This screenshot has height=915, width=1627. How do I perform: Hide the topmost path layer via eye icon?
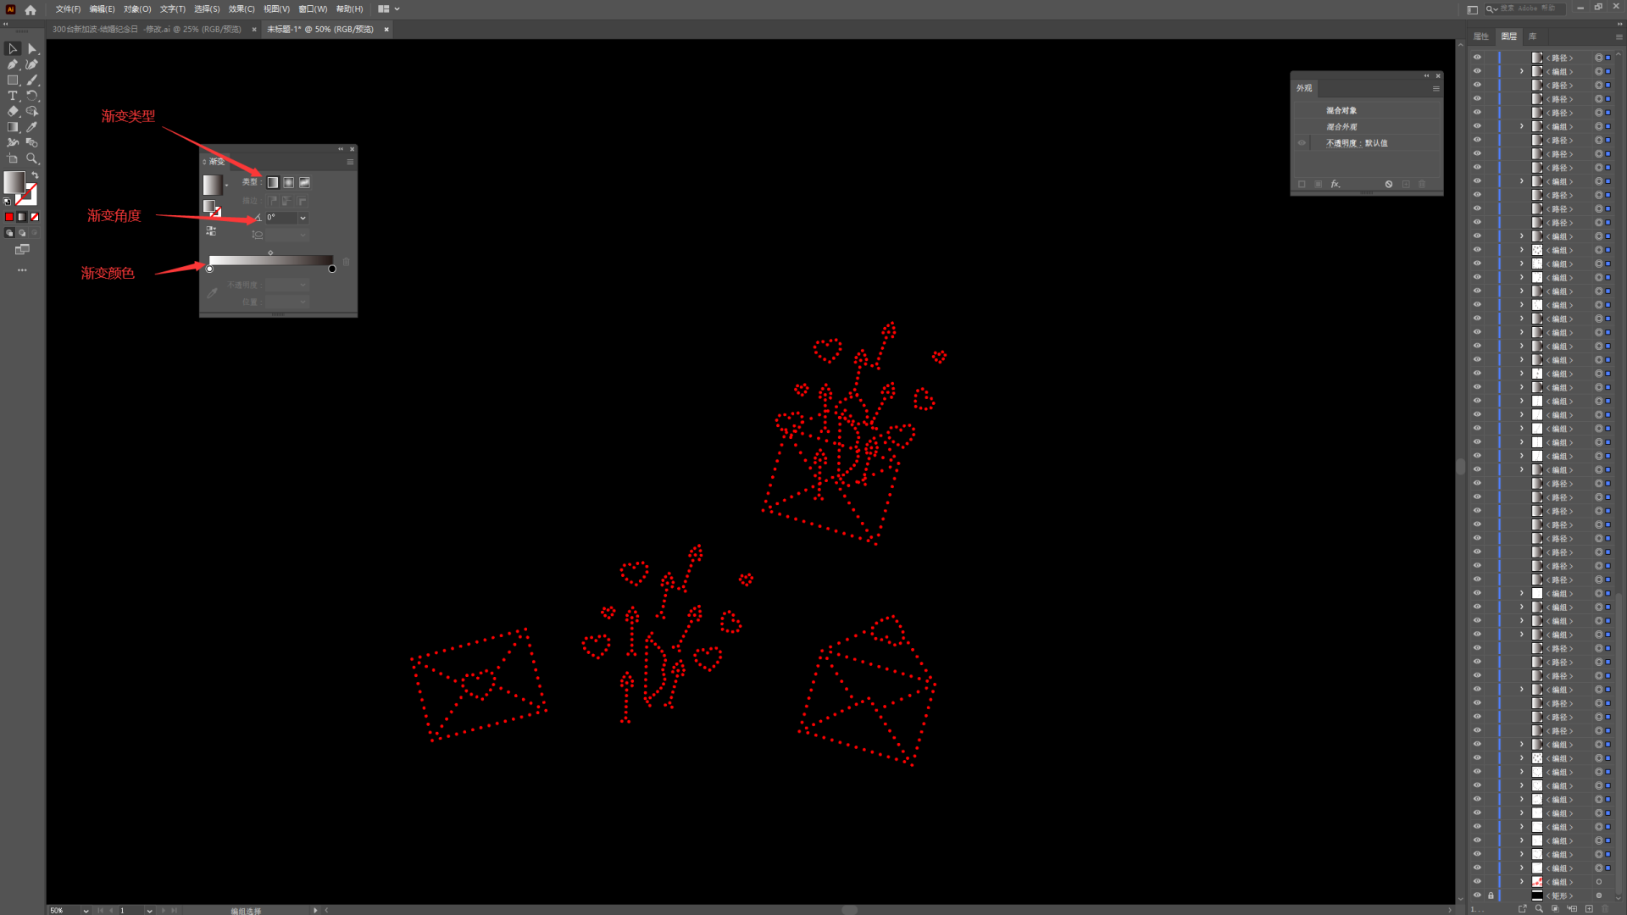1477,58
